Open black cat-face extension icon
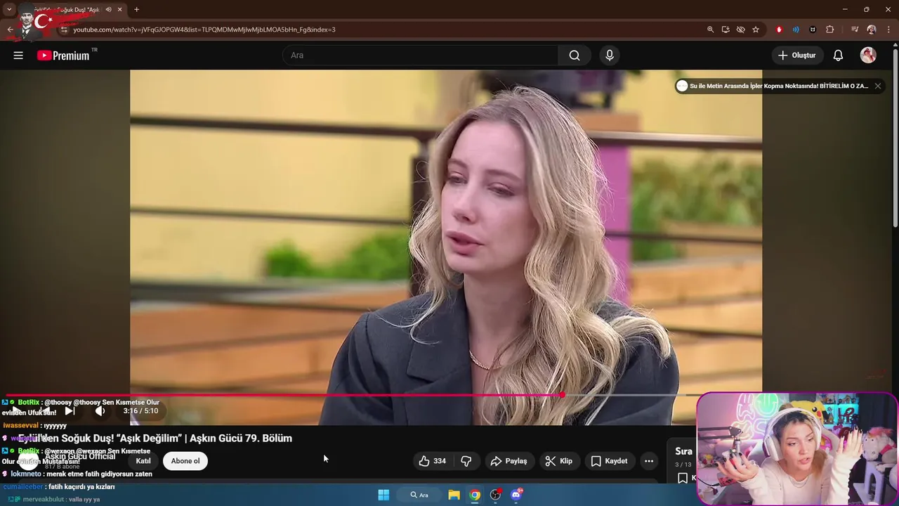 coord(813,30)
